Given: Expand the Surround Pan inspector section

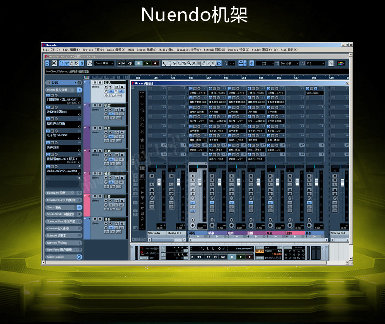Looking at the screenshot, I should click(63, 221).
